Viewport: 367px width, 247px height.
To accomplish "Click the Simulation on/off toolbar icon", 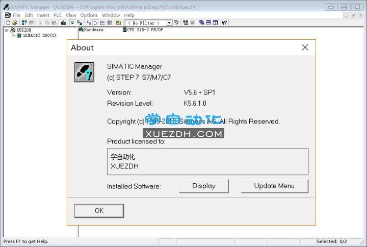I will pyautogui.click(x=186, y=23).
